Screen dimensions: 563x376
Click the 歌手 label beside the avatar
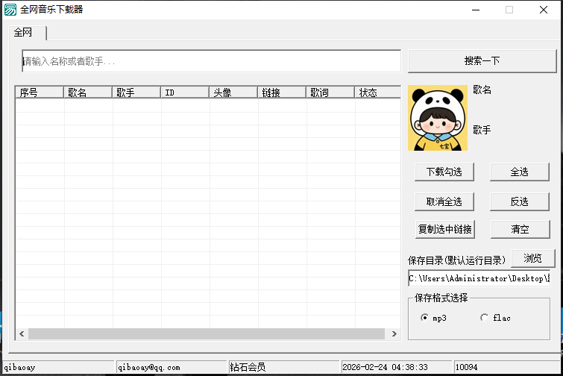pos(482,130)
